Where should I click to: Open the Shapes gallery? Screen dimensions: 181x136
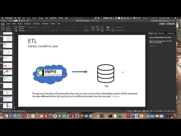pos(98,27)
